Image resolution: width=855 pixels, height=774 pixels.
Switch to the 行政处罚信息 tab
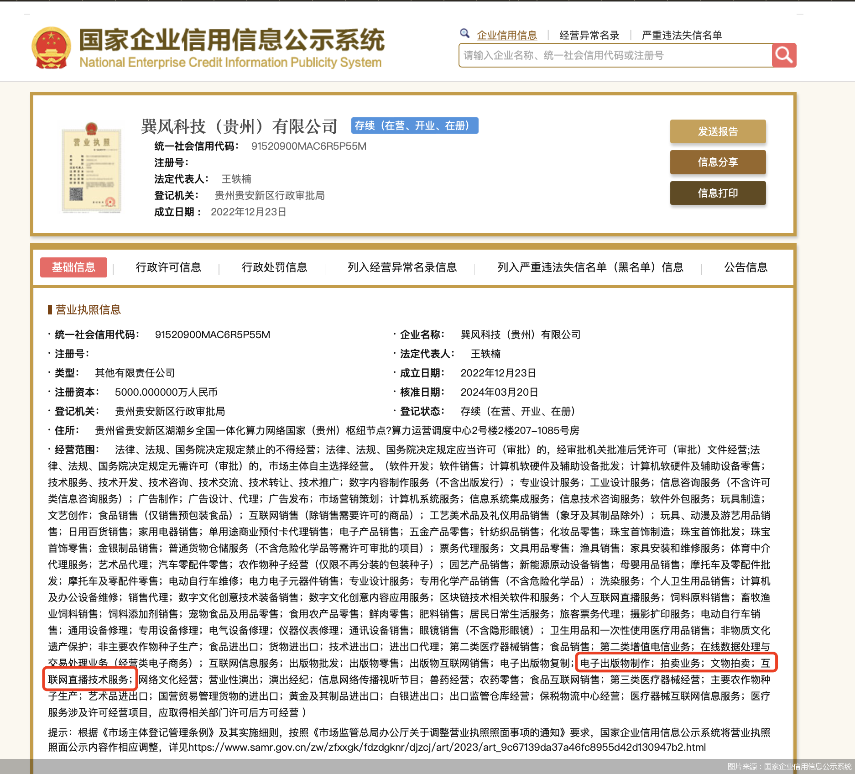point(274,267)
